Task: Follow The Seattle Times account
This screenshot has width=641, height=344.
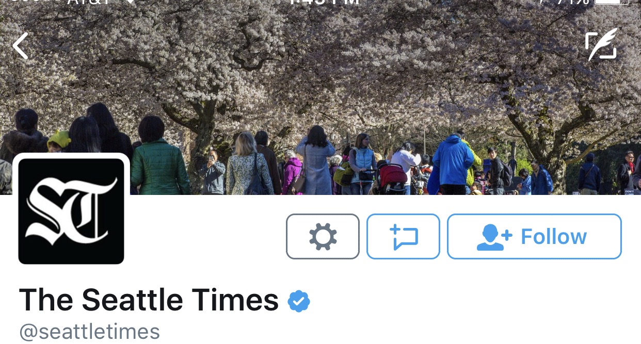Action: coord(534,236)
